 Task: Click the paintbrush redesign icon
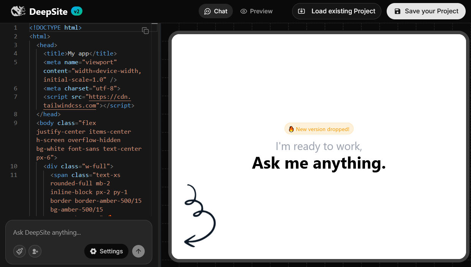(x=20, y=251)
